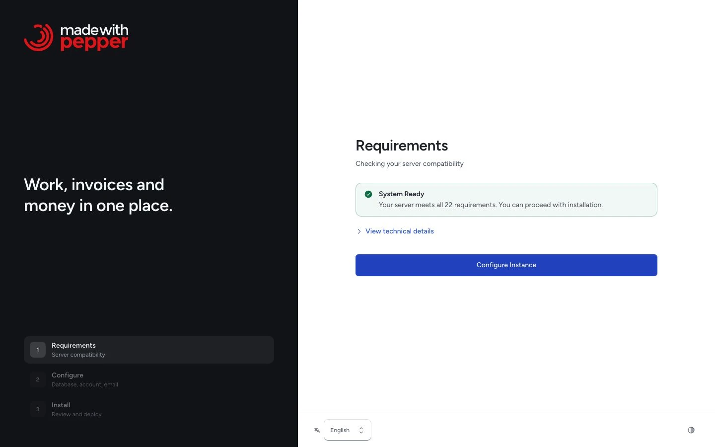Select the Configure step in sidebar
715x447 pixels.
pos(149,379)
